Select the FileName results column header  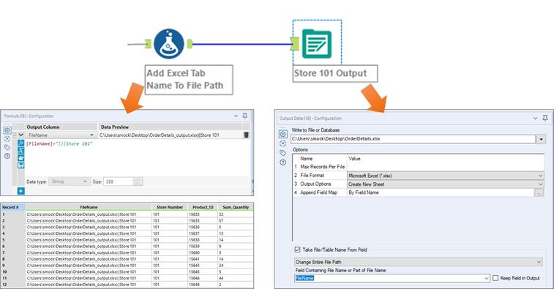point(89,207)
